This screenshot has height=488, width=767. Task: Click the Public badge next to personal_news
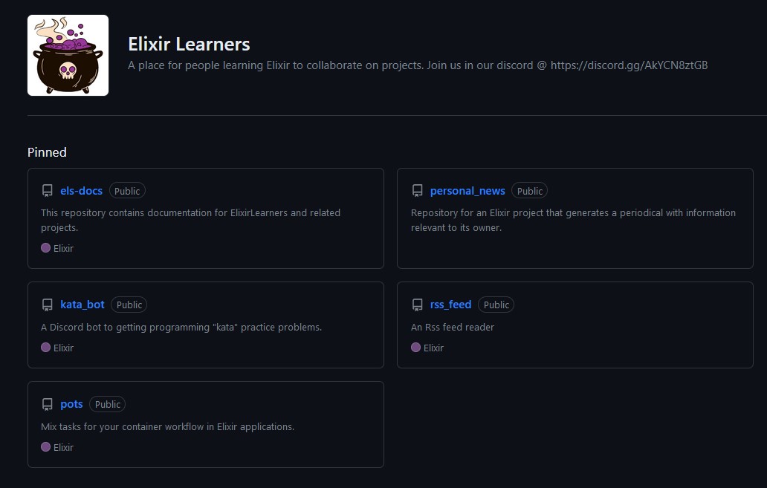(x=530, y=191)
